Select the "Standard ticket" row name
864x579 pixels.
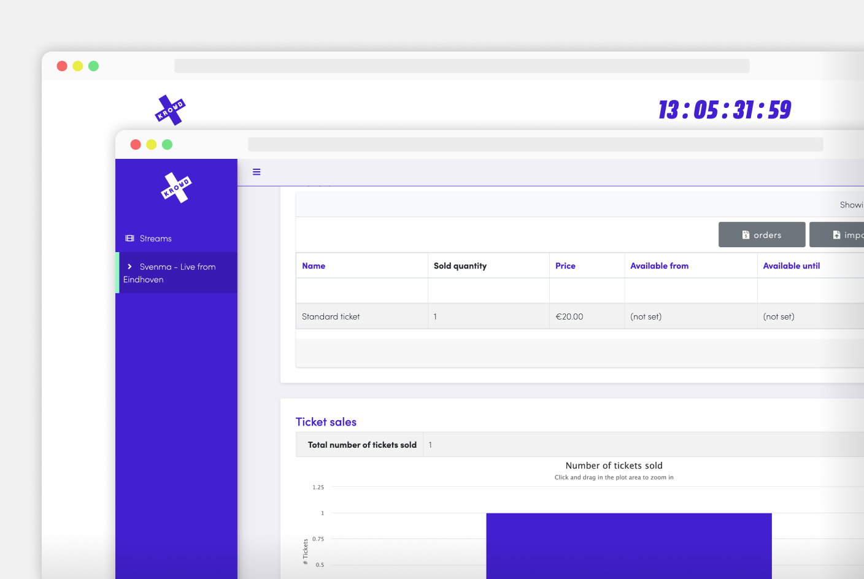(x=331, y=316)
